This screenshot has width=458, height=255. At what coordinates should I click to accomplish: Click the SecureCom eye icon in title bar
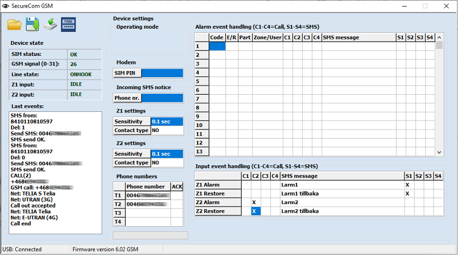pyautogui.click(x=6, y=6)
